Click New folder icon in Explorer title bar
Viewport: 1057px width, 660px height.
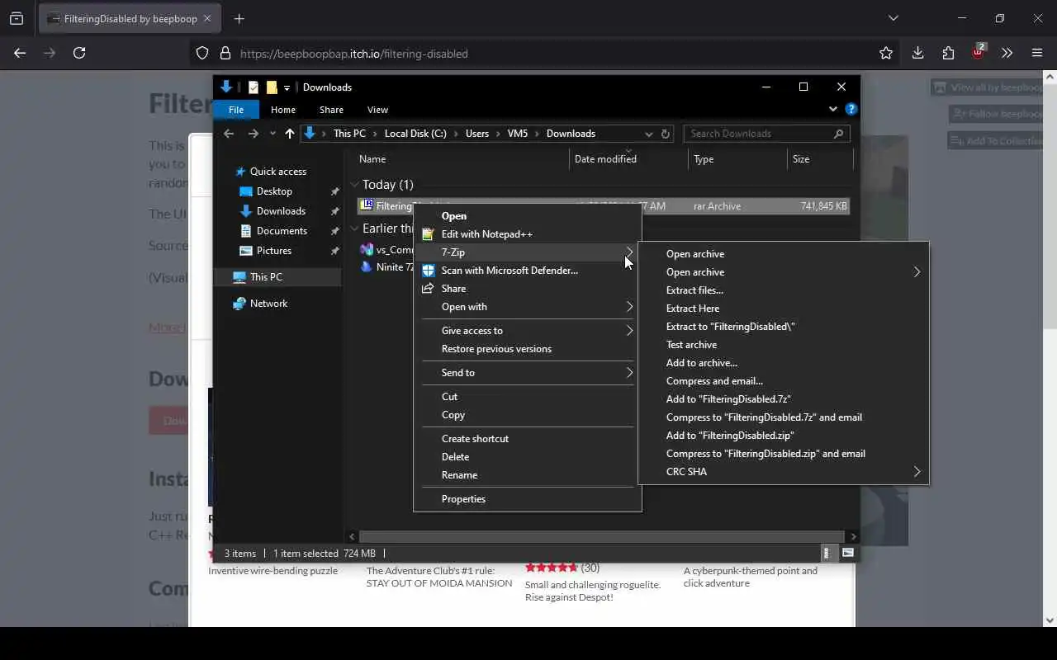point(271,87)
